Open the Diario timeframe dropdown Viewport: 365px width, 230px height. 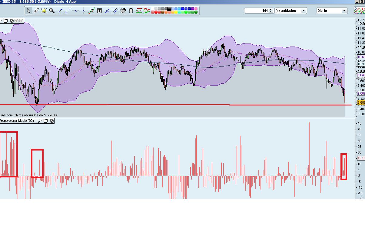(x=332, y=11)
